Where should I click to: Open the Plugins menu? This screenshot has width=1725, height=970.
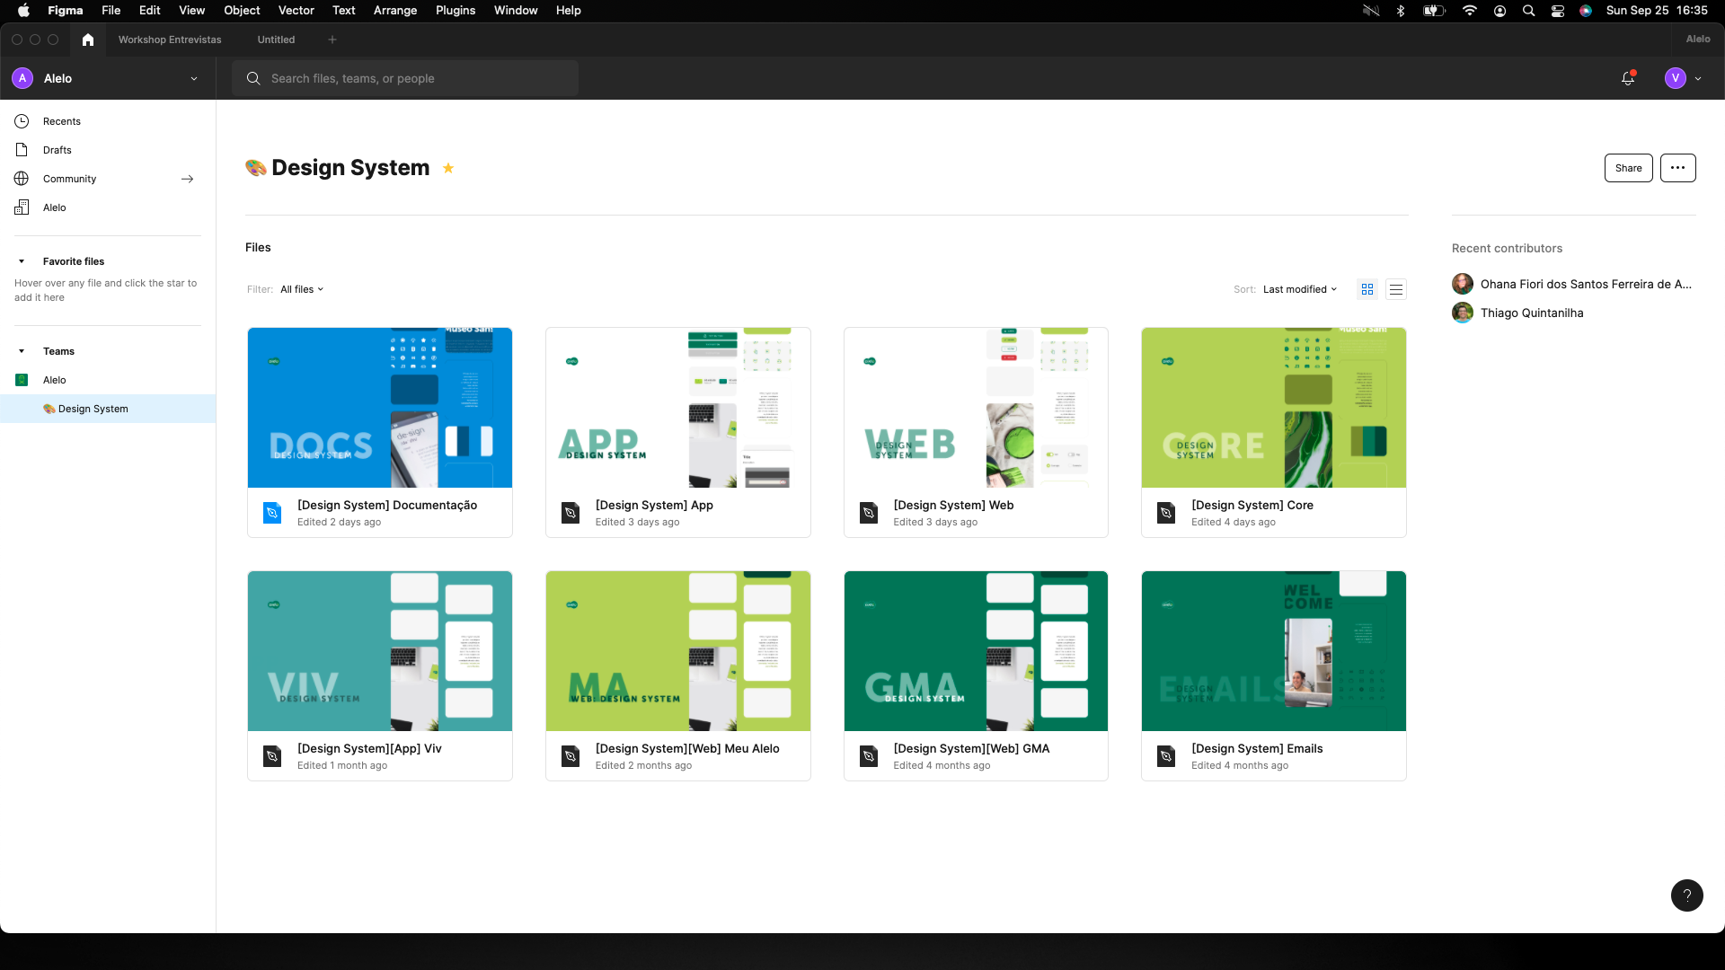coord(455,11)
